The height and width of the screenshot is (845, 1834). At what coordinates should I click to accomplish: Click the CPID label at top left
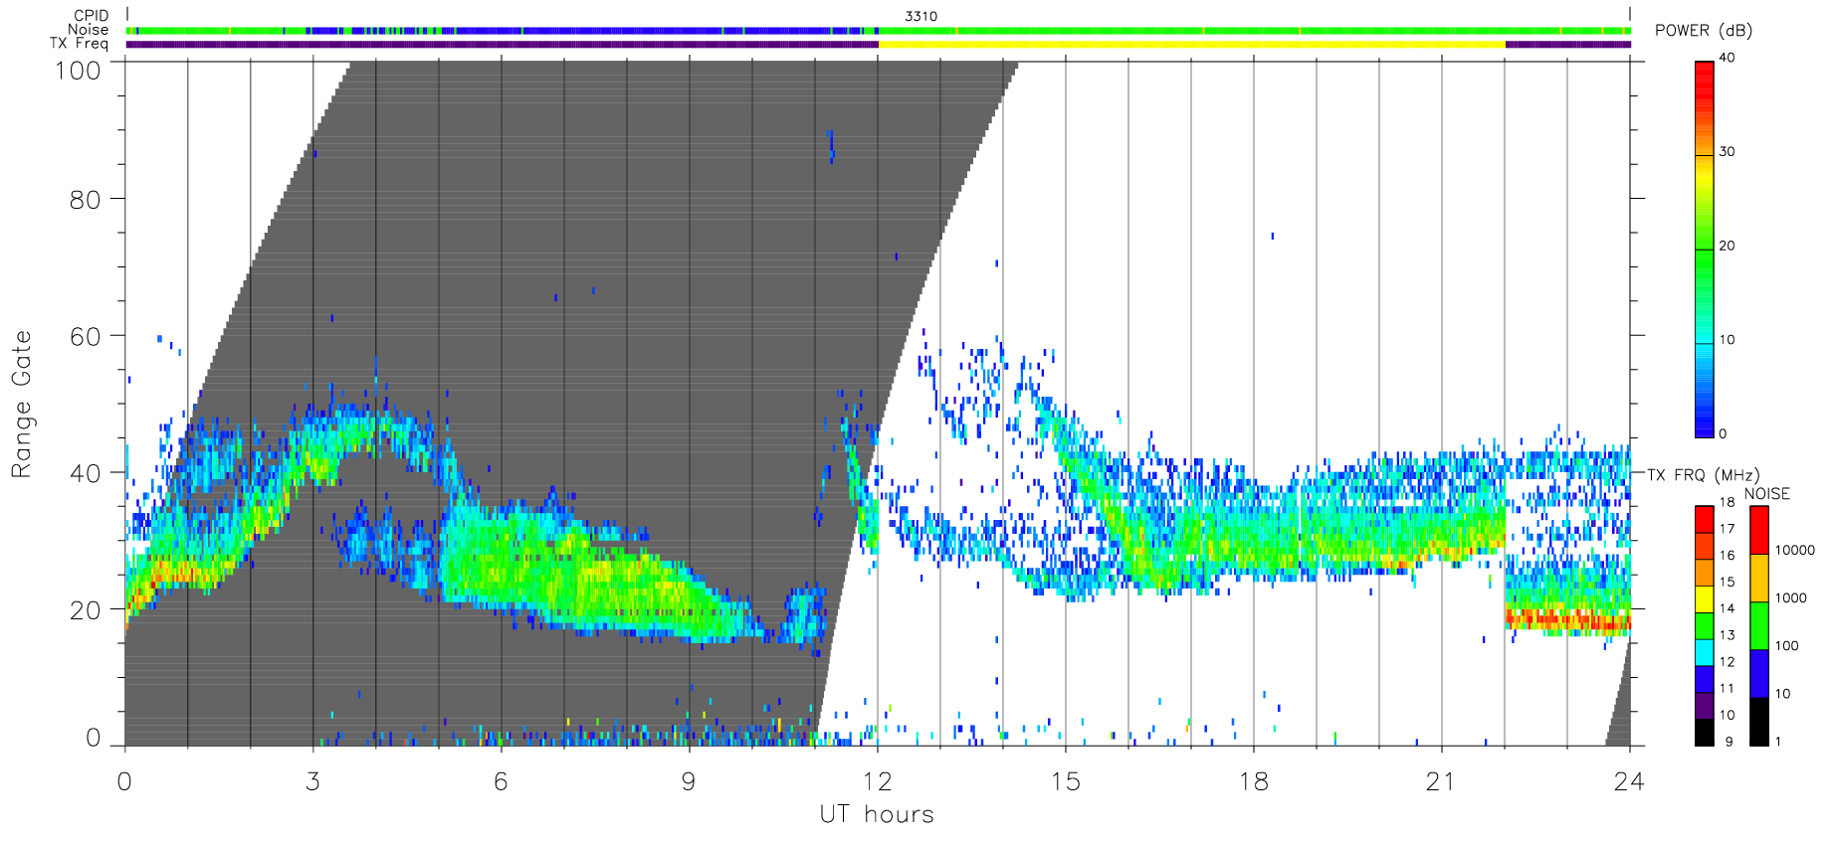(91, 16)
